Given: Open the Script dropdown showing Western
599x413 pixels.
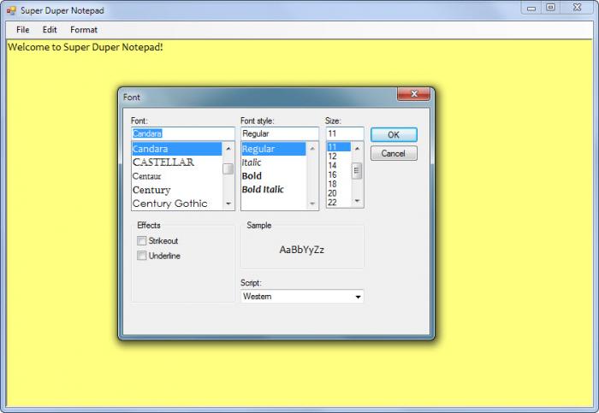Looking at the screenshot, I should pos(302,297).
